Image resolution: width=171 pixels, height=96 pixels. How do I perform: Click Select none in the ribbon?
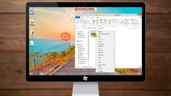tap(134, 22)
